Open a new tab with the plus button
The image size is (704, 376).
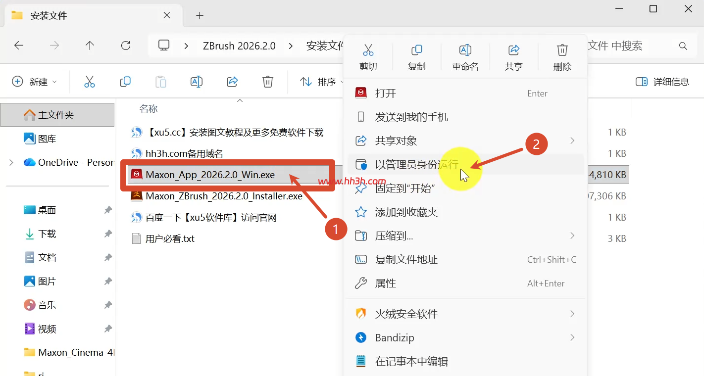(200, 15)
